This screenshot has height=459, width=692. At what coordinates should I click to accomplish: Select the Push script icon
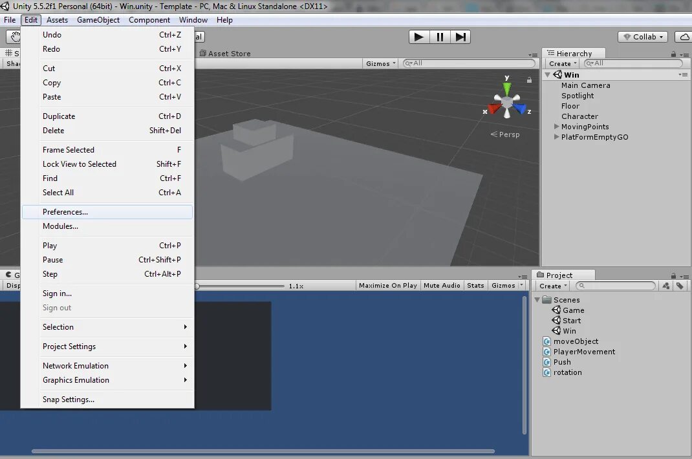click(546, 362)
